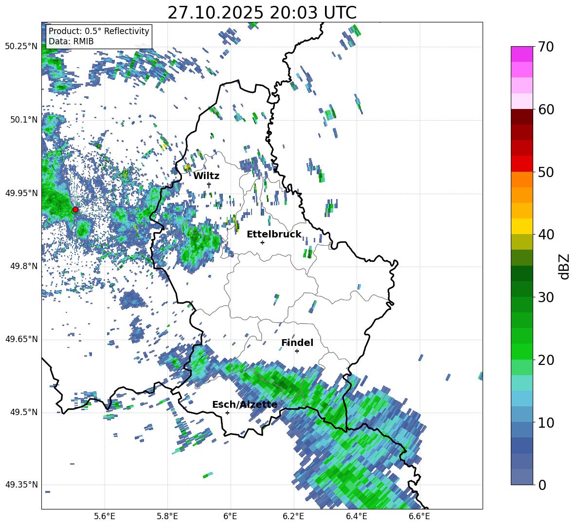Screen dimensions: 576x526
Task: Click the 50.25°N latitude label
Action: [21, 47]
